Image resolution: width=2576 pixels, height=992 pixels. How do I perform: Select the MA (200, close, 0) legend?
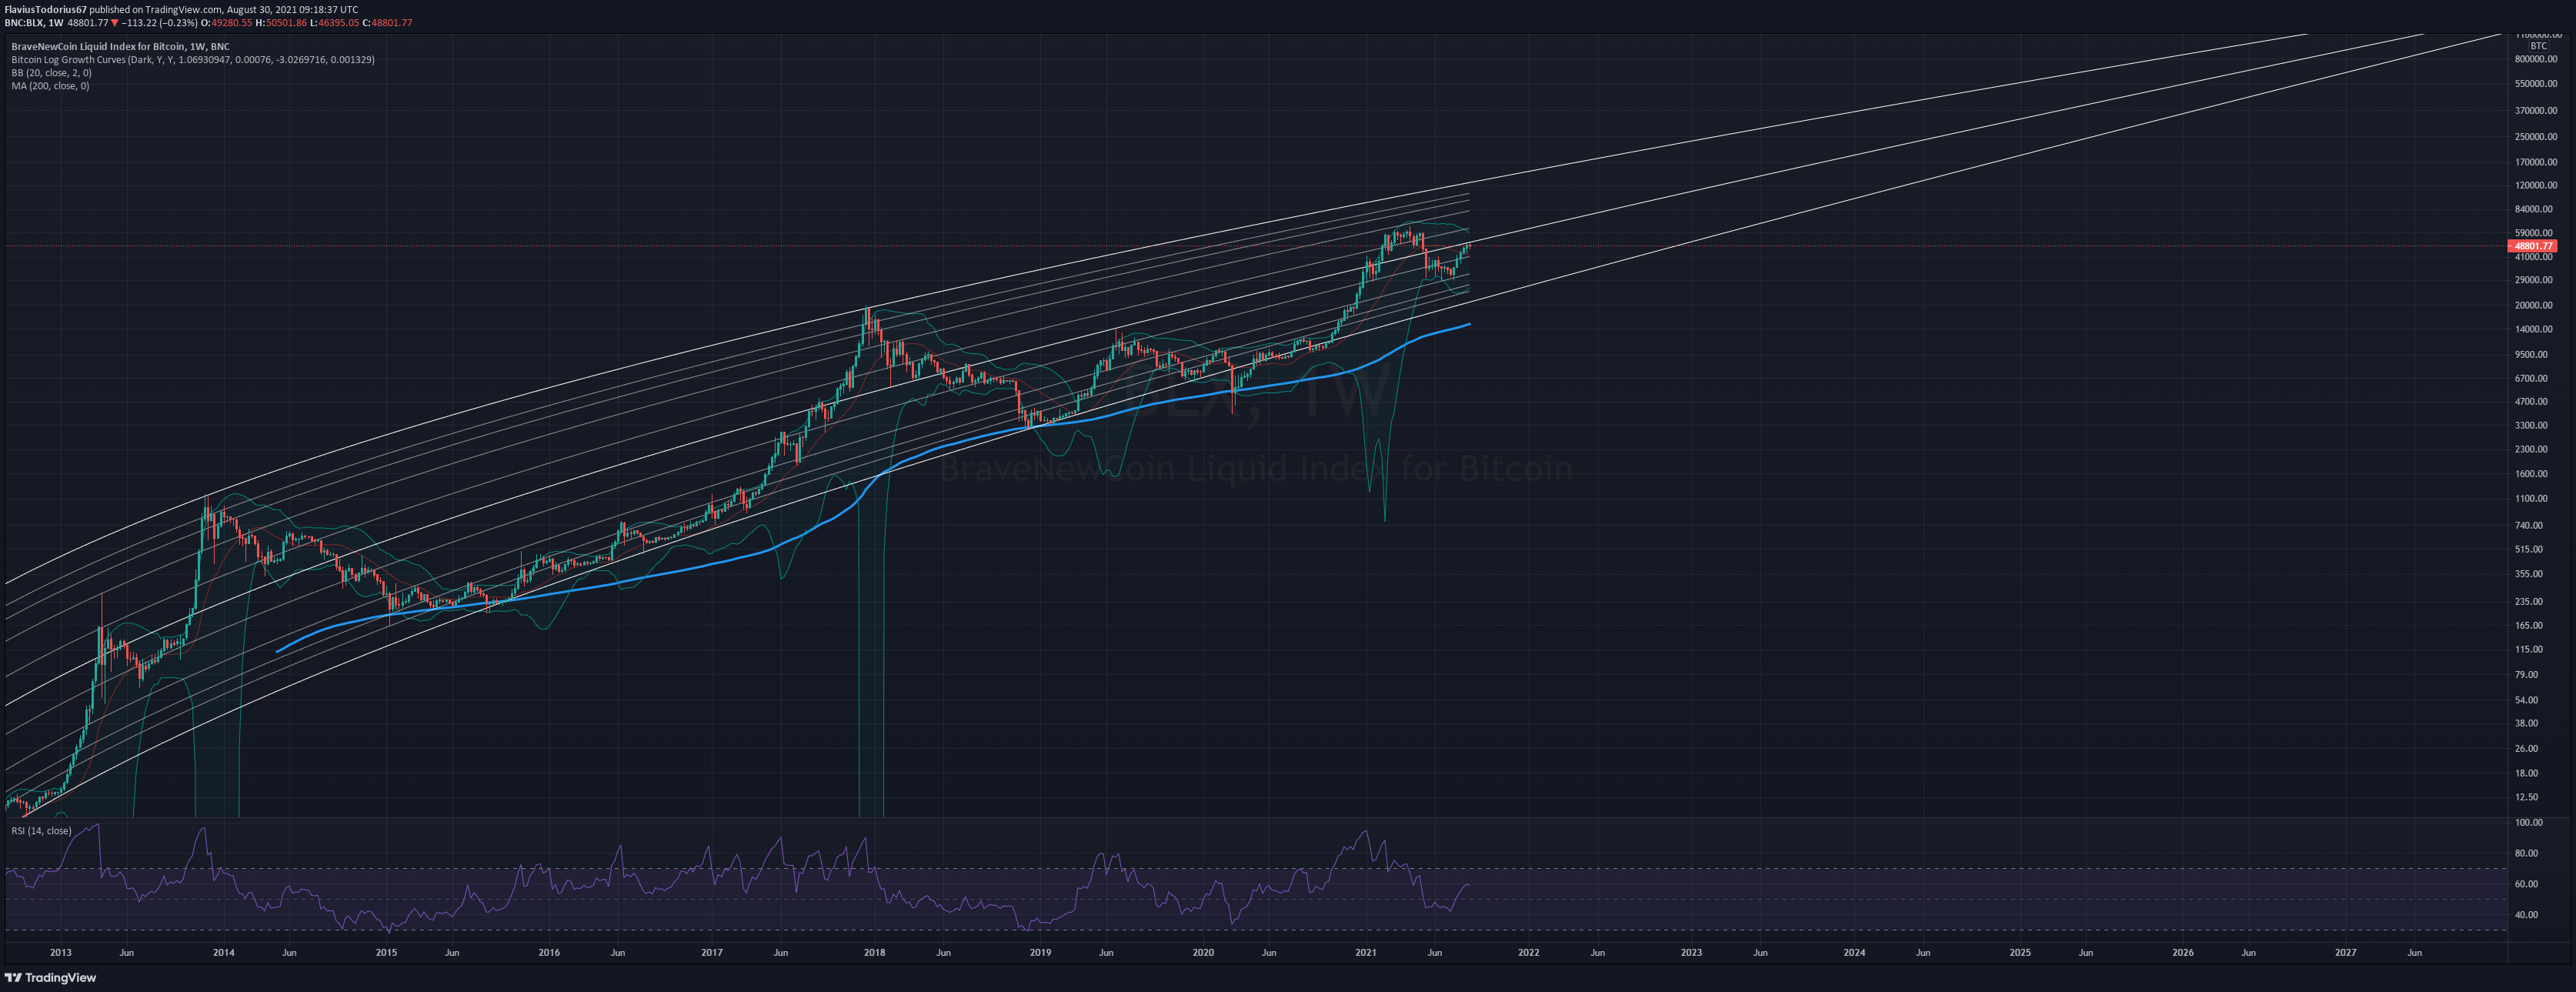tap(50, 86)
